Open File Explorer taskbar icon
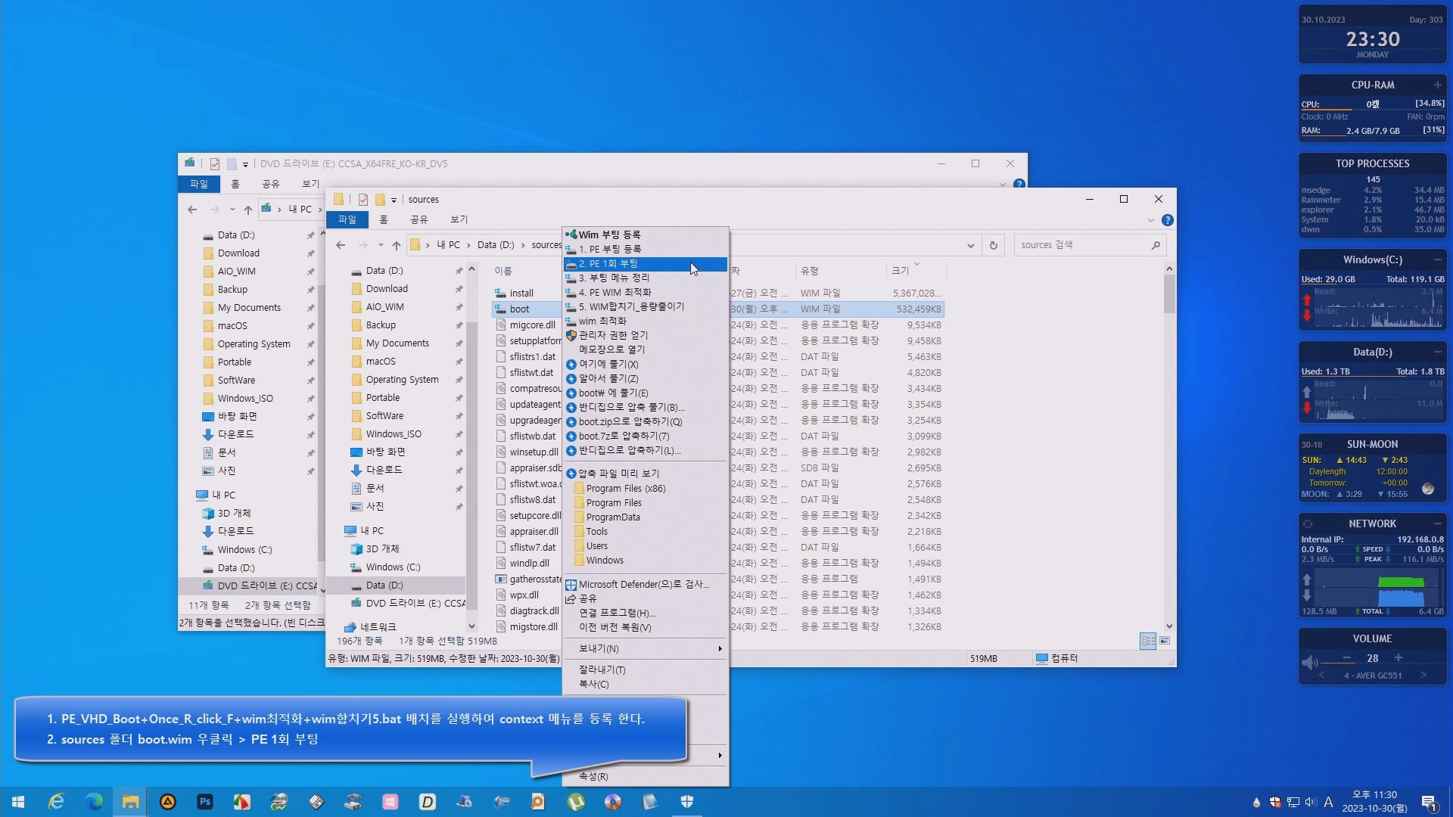1453x817 pixels. pos(130,802)
